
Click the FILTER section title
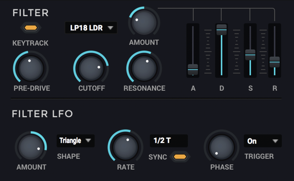click(31, 13)
